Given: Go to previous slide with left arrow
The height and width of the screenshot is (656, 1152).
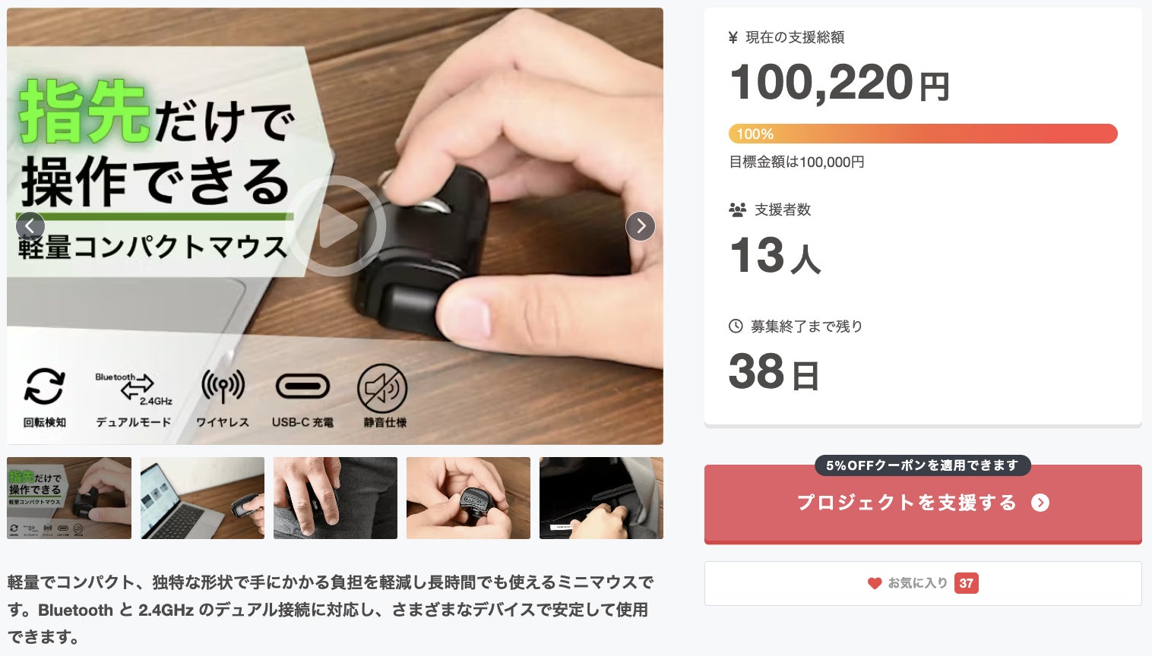Looking at the screenshot, I should (30, 226).
